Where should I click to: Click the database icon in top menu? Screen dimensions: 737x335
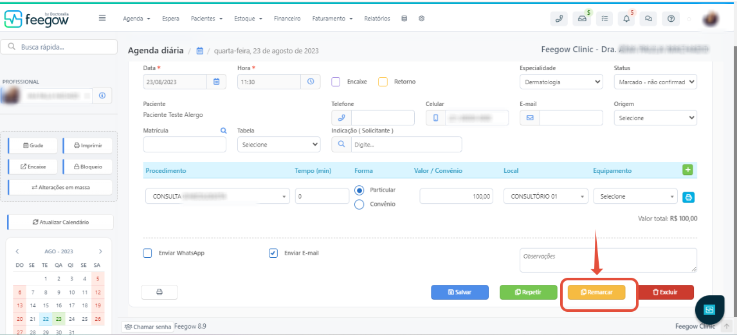(405, 19)
